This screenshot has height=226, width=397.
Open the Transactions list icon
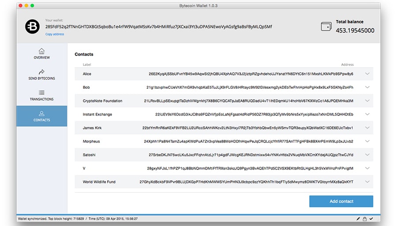click(42, 93)
